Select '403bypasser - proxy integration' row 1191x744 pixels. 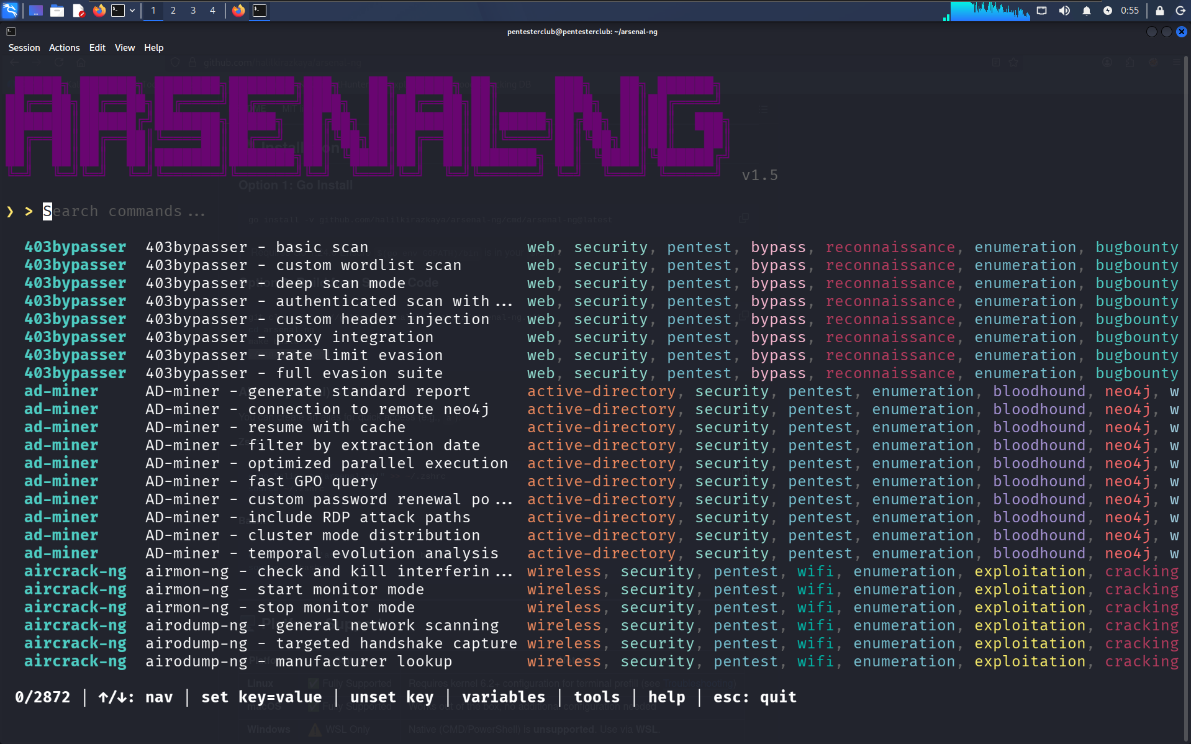tap(601, 337)
